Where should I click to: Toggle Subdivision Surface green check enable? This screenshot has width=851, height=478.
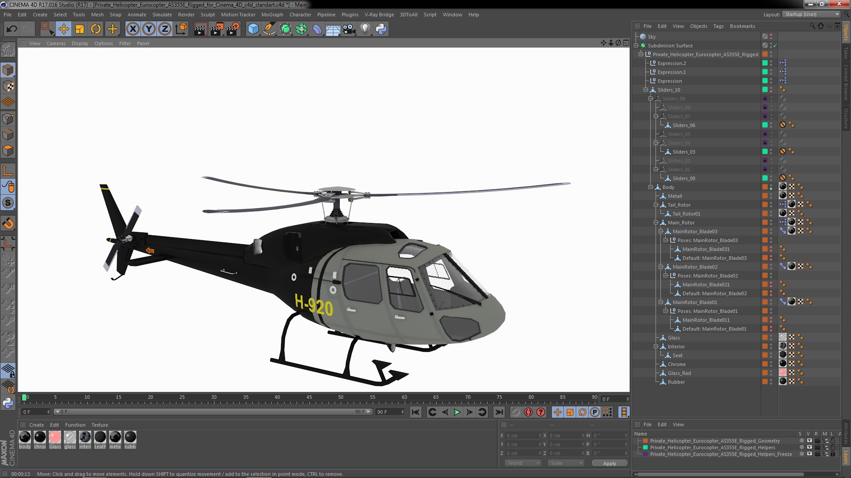point(775,46)
